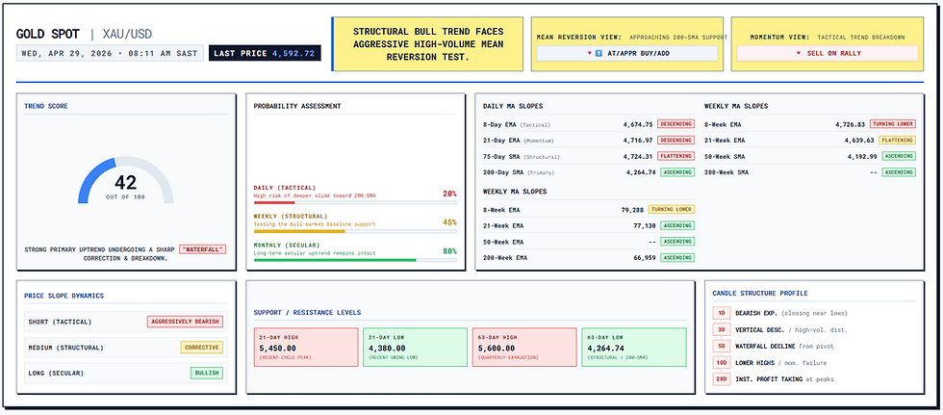Click the MEDIUM (STRUCTURAL) slope label
Viewport: 943px width, 415px height.
[x=65, y=348]
